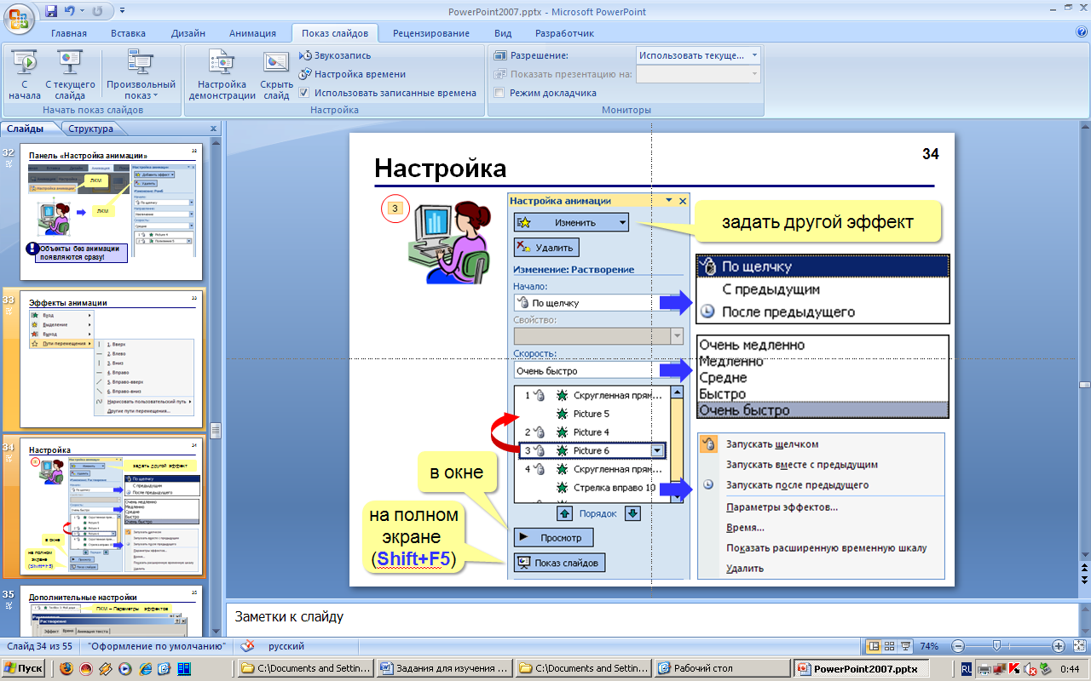Open the zoom dialog via the 74% value
Viewport: 1091px width, 681px height.
(930, 646)
